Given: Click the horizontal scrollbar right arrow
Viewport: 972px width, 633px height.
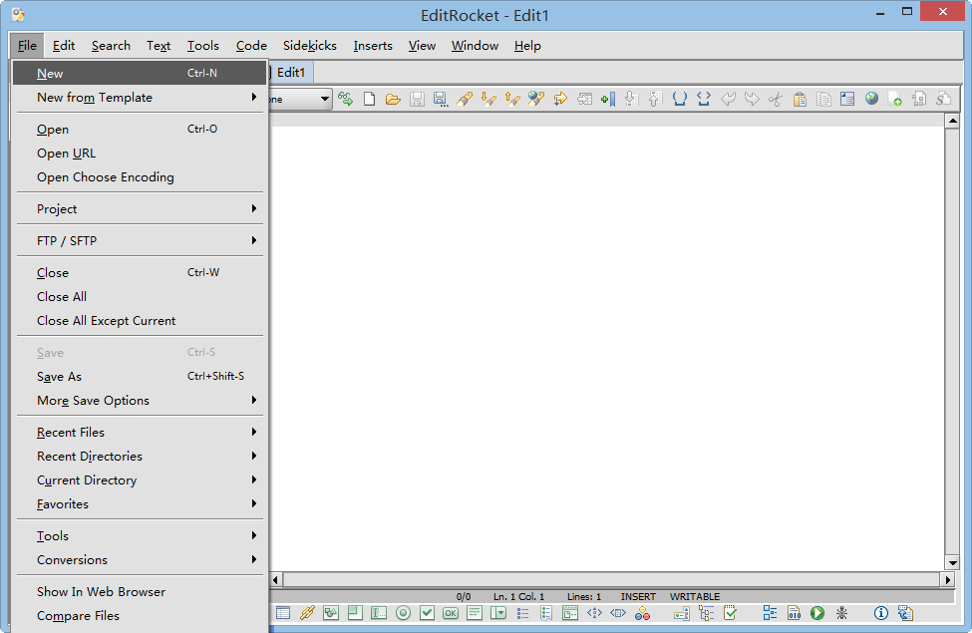Looking at the screenshot, I should [x=948, y=579].
